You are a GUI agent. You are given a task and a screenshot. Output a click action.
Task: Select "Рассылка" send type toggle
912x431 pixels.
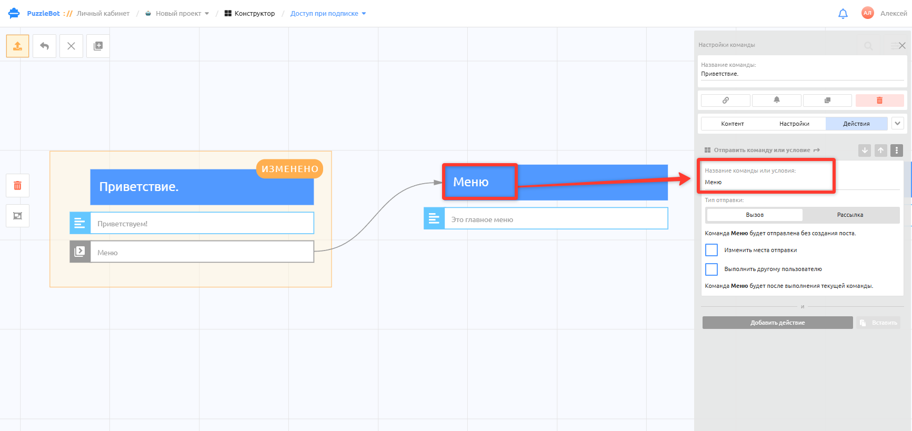(x=850, y=215)
